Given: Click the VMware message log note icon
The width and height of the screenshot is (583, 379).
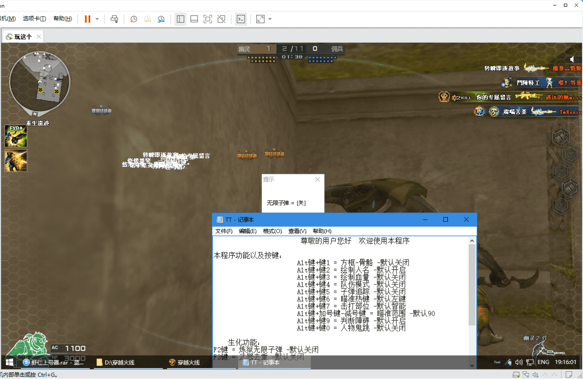Looking at the screenshot, I should (568, 375).
